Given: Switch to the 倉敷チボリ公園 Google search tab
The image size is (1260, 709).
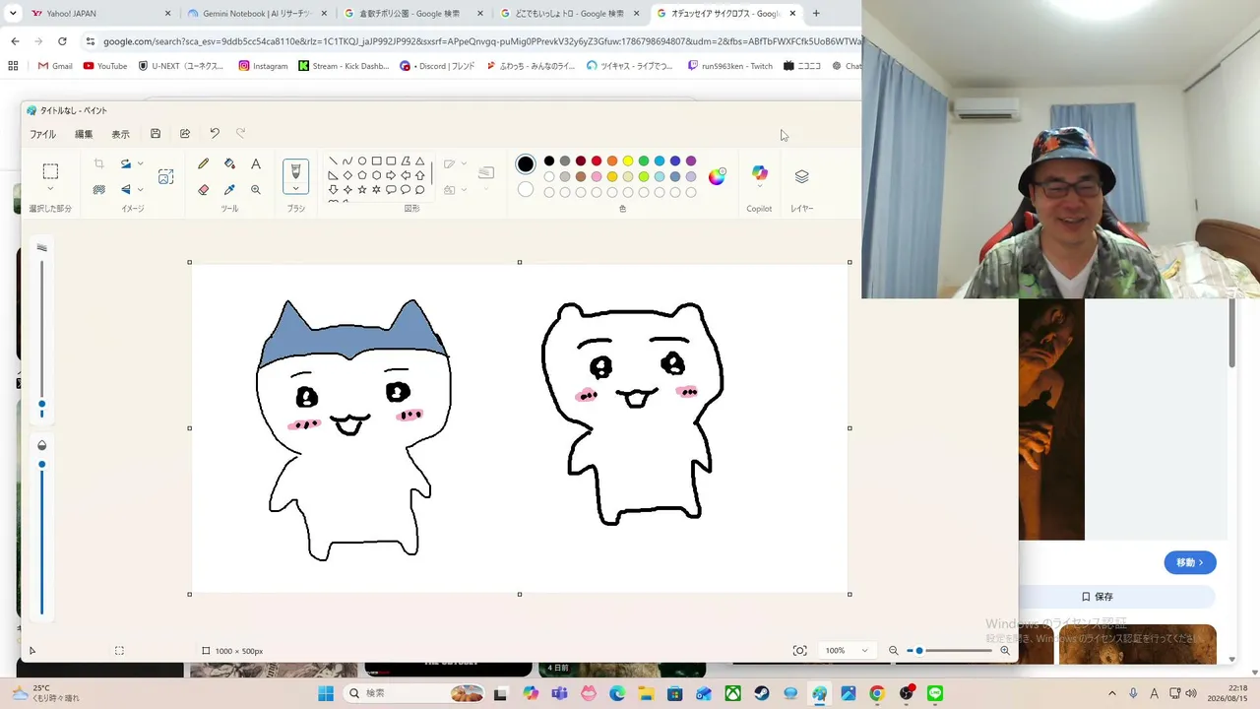Looking at the screenshot, I should pos(412,14).
